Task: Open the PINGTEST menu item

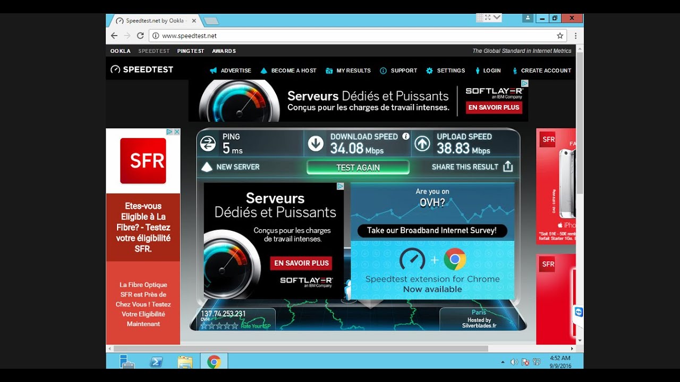Action: click(191, 51)
